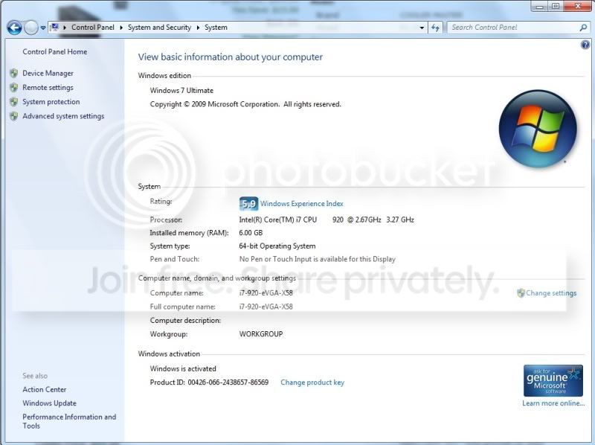Screen dimensions: 595x445
Task: Click the Forward navigation arrow button
Action: click(31, 28)
